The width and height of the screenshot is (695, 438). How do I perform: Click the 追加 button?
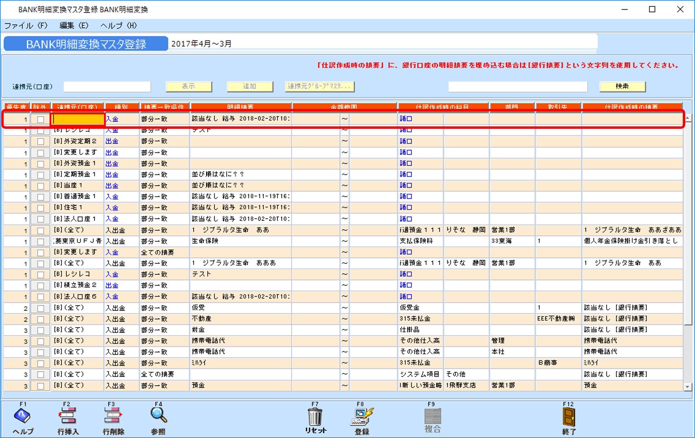pos(249,86)
